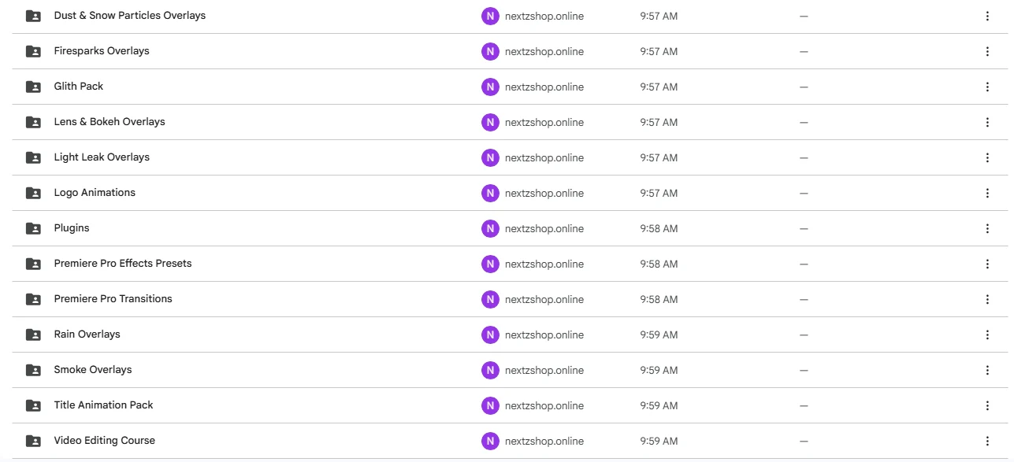Open the three-dot options for Title Animation Pack

(987, 405)
